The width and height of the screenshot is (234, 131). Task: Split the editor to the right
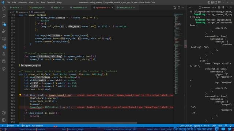pos(179,7)
